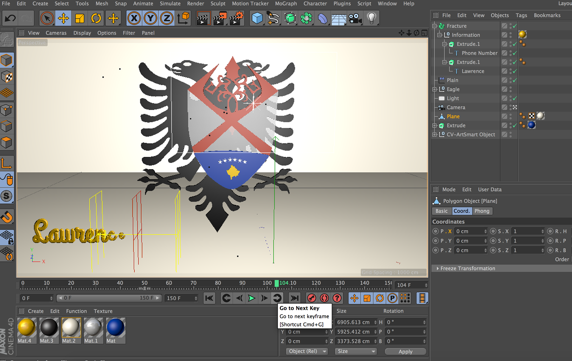Toggle the P.X animation radio circle
The width and height of the screenshot is (572, 361).
pos(436,231)
